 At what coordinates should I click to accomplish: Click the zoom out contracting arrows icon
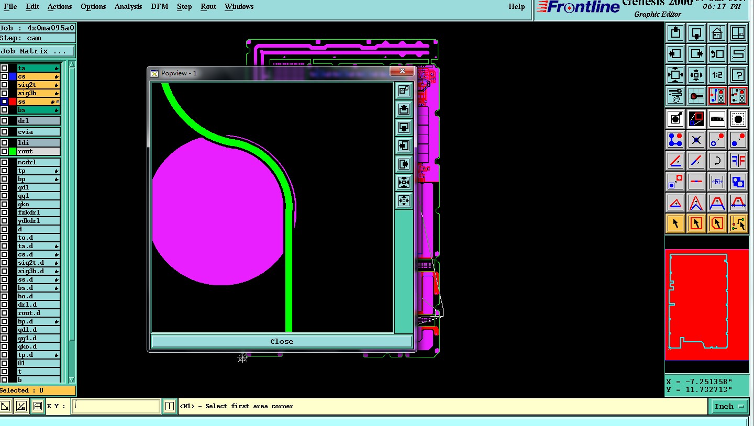[x=696, y=75]
